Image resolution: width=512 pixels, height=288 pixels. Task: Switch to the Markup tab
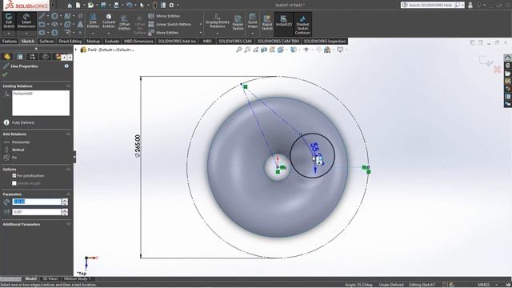[x=93, y=41]
